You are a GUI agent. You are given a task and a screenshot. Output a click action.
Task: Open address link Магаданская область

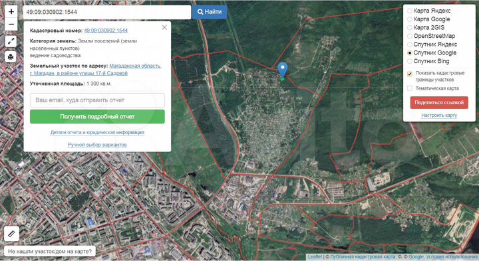click(x=135, y=66)
